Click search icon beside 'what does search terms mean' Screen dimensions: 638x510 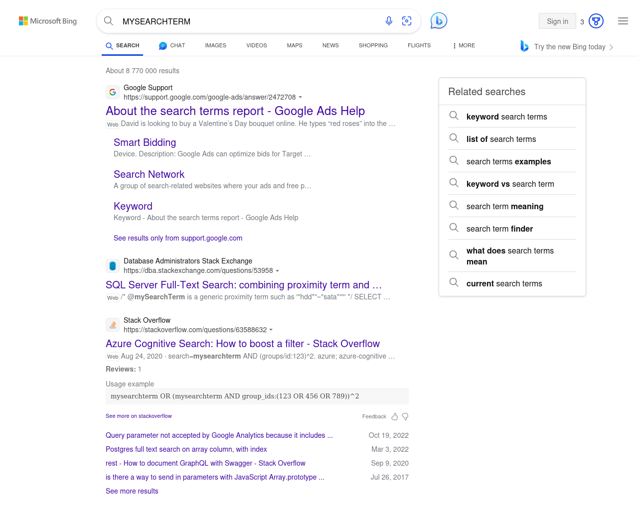coord(454,255)
